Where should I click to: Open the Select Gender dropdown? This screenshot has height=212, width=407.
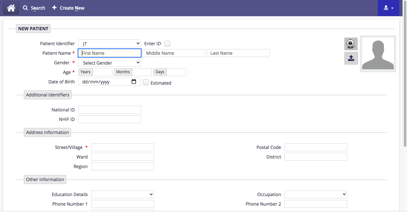tap(109, 63)
